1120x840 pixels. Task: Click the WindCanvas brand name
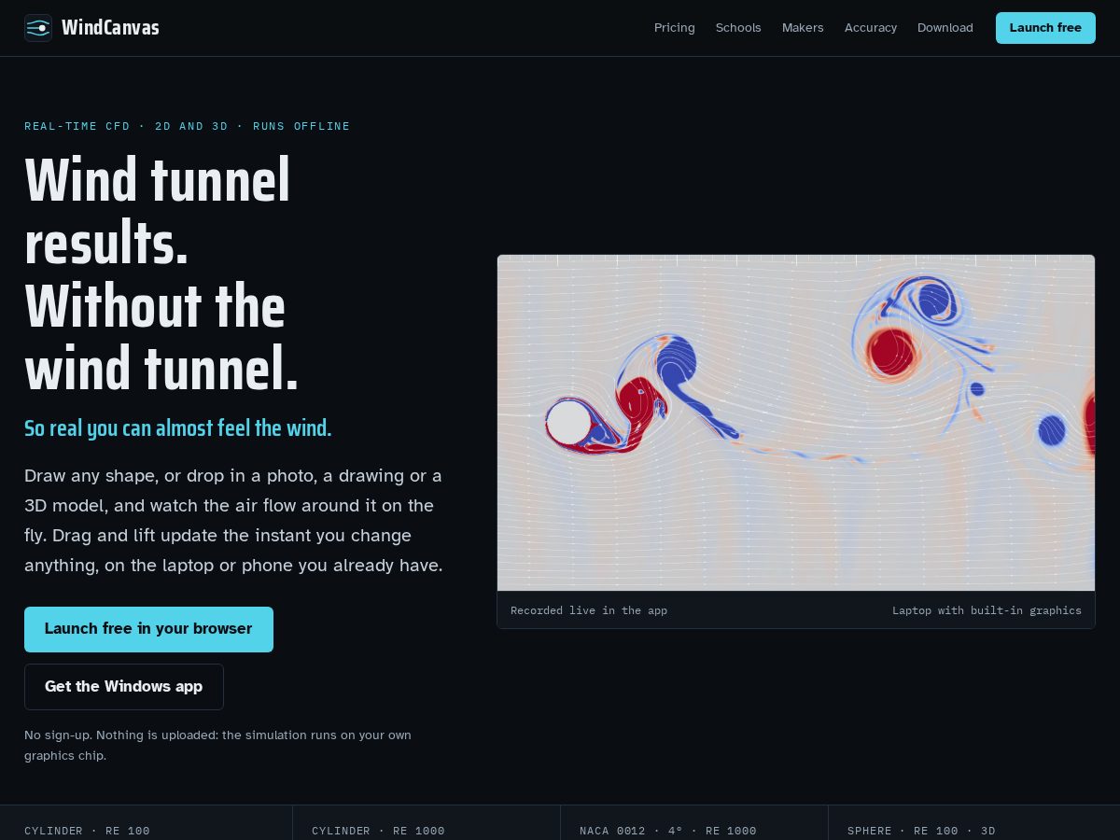110,28
